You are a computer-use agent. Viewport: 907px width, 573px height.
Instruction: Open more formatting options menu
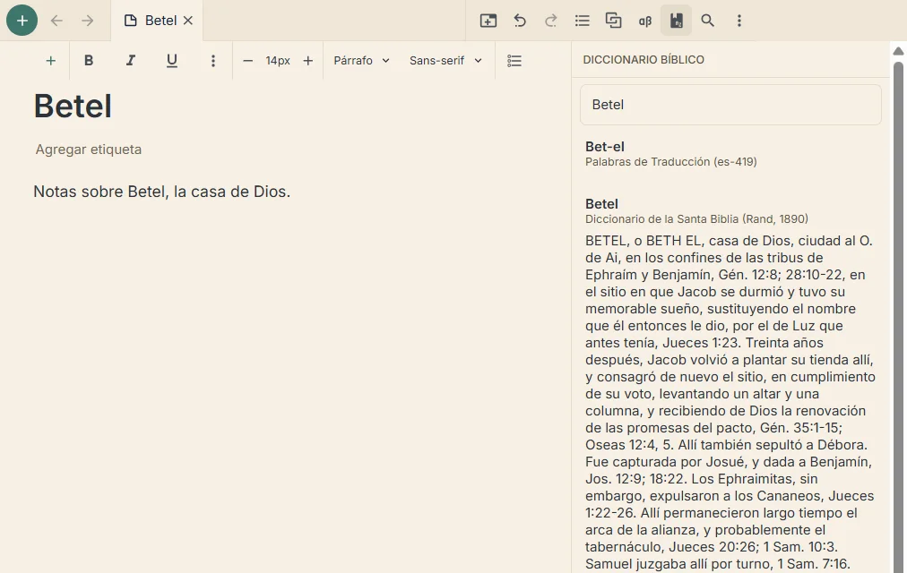coord(213,61)
